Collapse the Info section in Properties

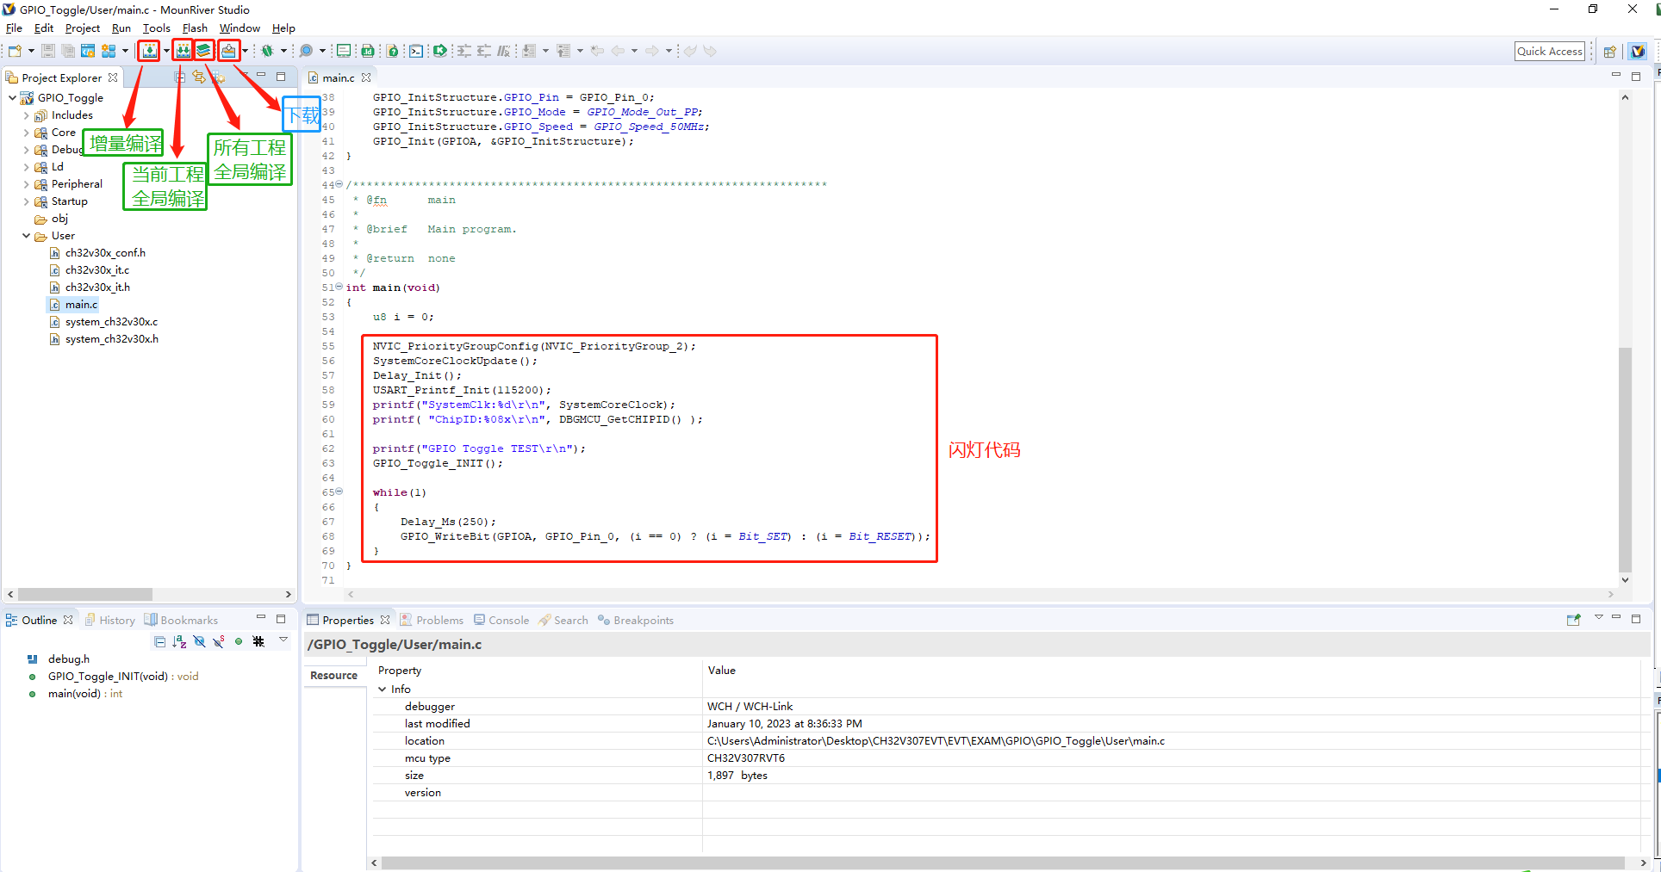[x=383, y=690]
